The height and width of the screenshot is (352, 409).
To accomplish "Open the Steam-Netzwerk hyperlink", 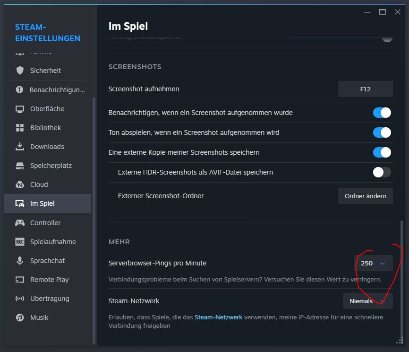I will point(218,317).
